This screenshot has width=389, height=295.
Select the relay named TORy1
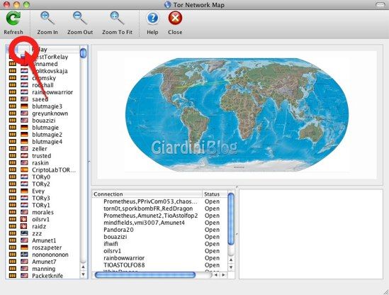click(x=41, y=205)
